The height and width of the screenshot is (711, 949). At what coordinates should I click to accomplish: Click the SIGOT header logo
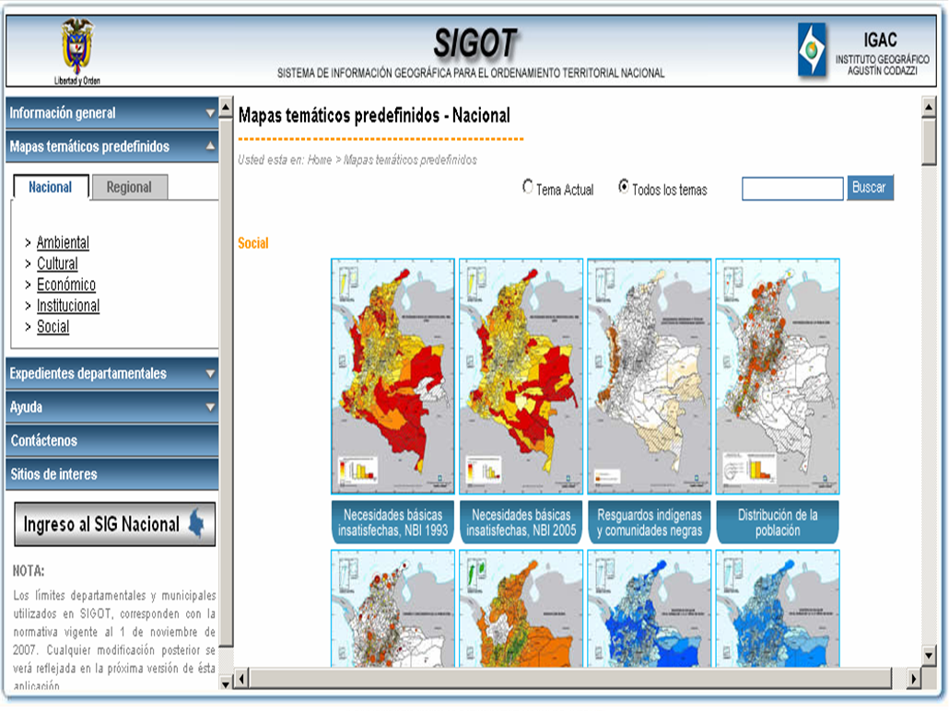[475, 41]
